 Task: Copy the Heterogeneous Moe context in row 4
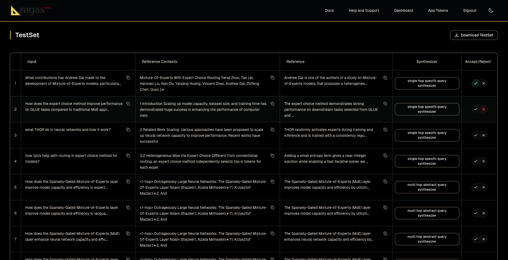(x=272, y=156)
